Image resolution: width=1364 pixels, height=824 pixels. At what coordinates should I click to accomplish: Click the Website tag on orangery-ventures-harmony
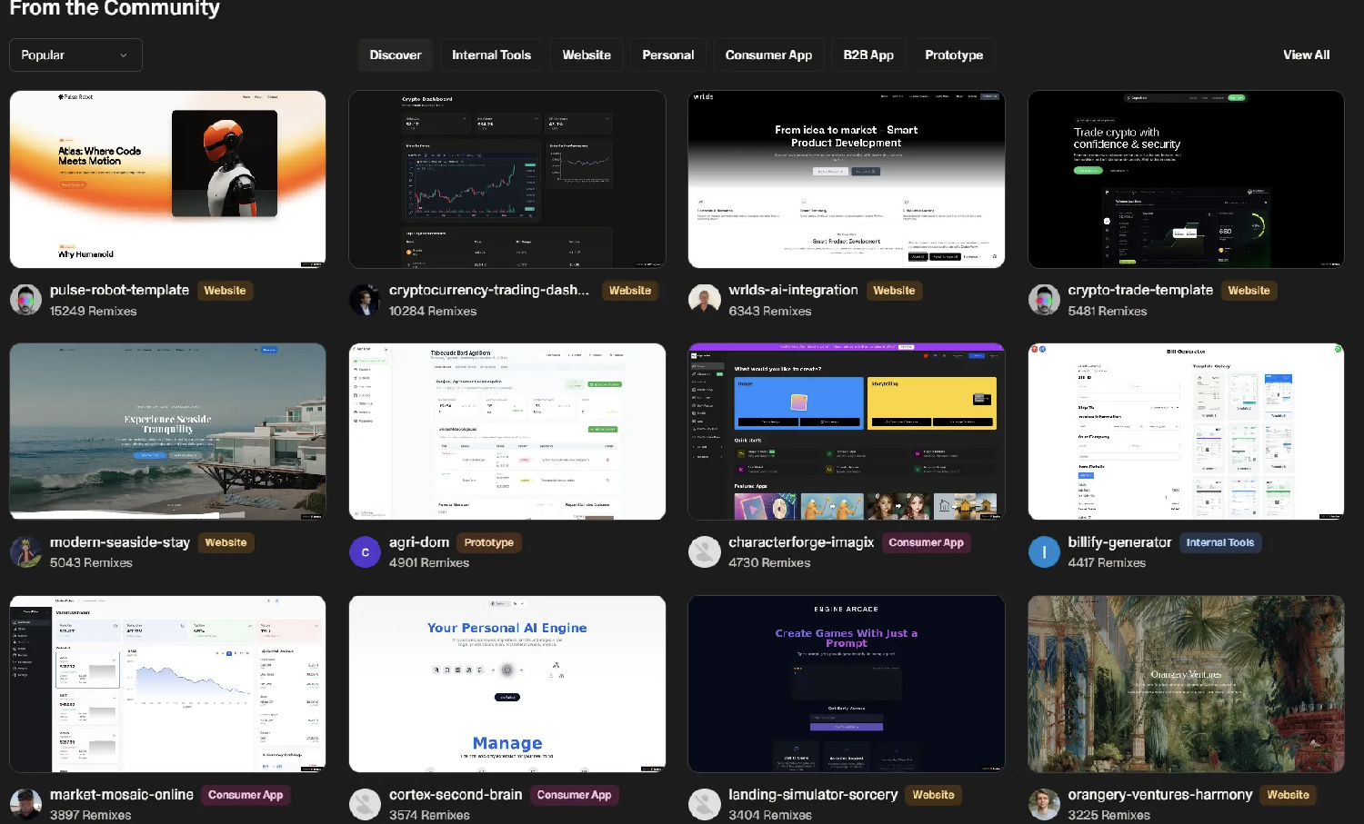[1288, 795]
